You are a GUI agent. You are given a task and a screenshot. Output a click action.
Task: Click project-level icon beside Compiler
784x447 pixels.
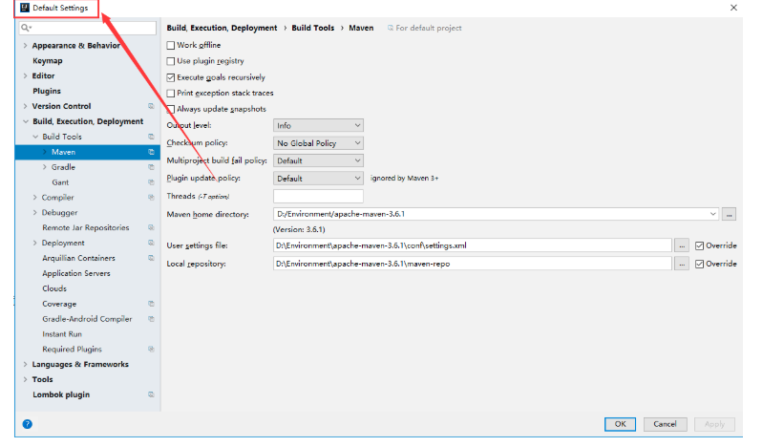[x=151, y=197]
